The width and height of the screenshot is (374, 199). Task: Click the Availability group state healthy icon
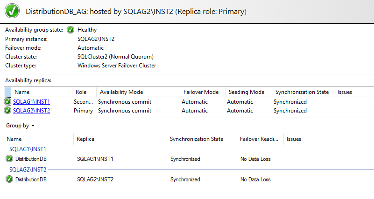(x=71, y=30)
